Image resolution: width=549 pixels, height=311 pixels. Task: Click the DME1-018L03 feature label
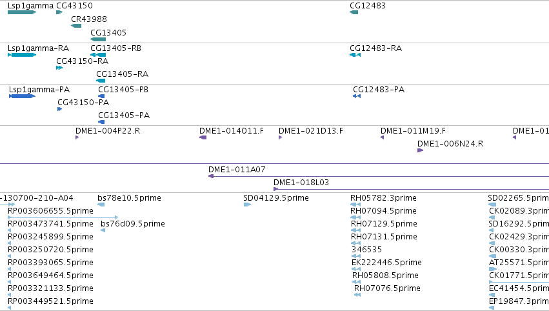[x=301, y=183]
